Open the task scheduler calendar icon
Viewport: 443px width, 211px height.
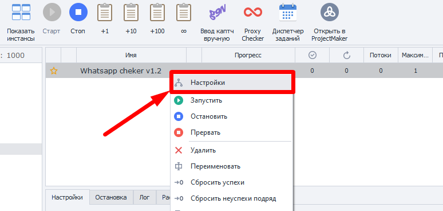[288, 13]
